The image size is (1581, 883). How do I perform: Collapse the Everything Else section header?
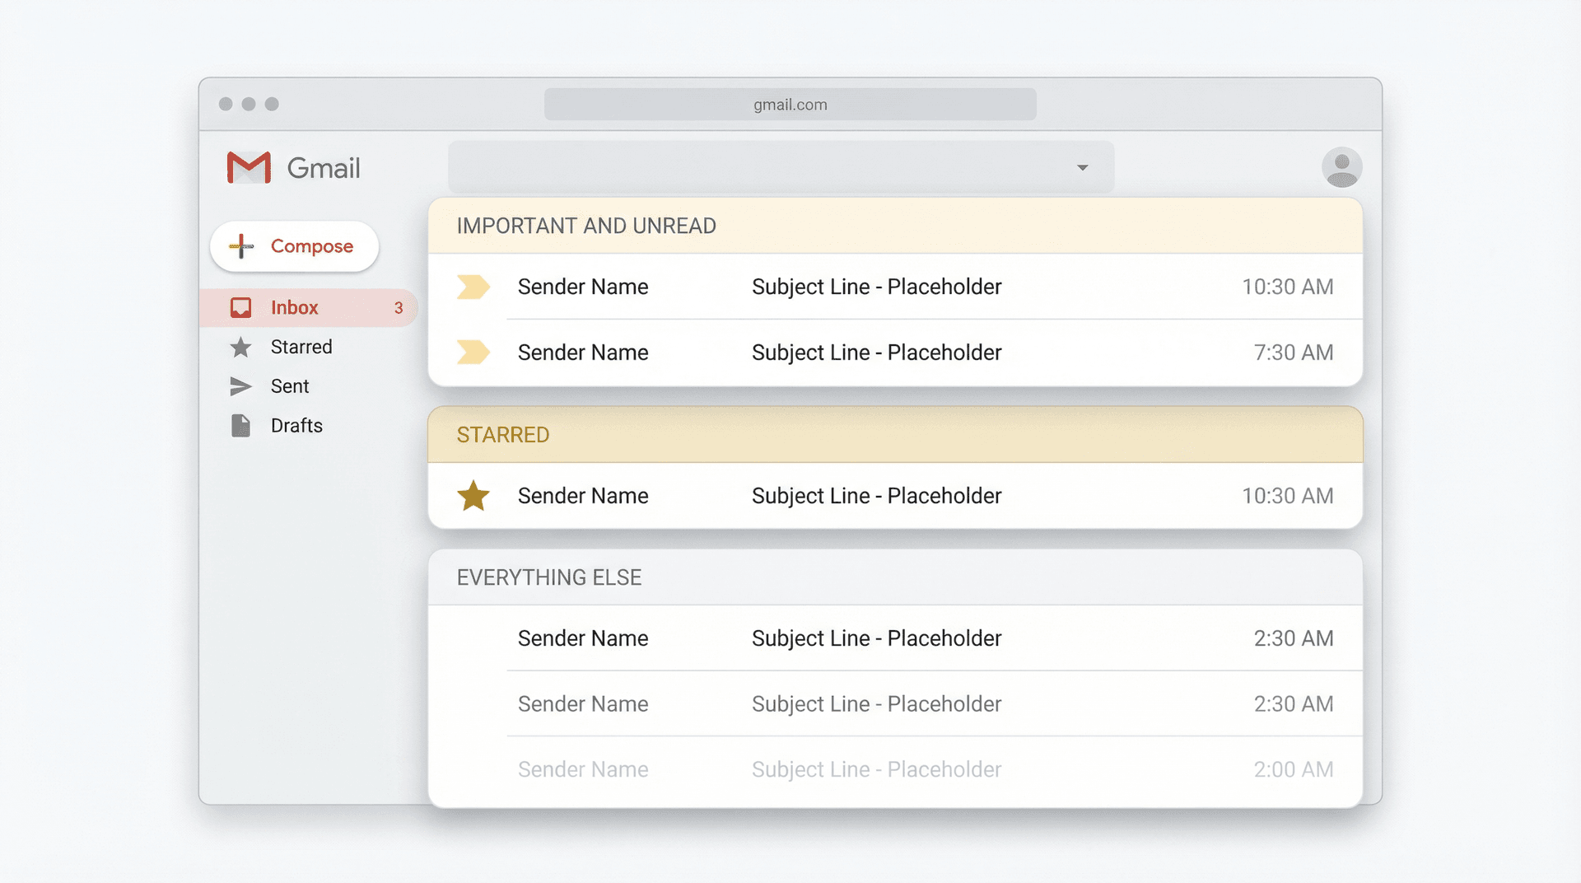pyautogui.click(x=548, y=577)
